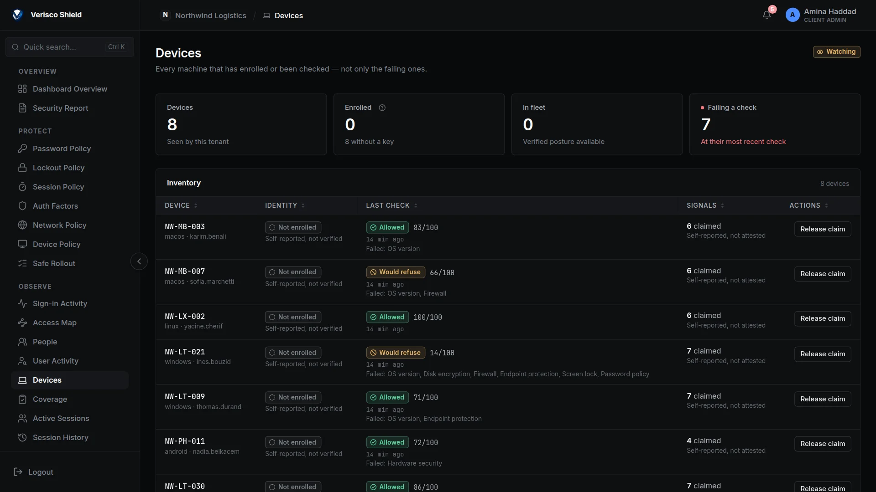The image size is (876, 492).
Task: Sort table by DEVICE column
Action: pos(181,205)
